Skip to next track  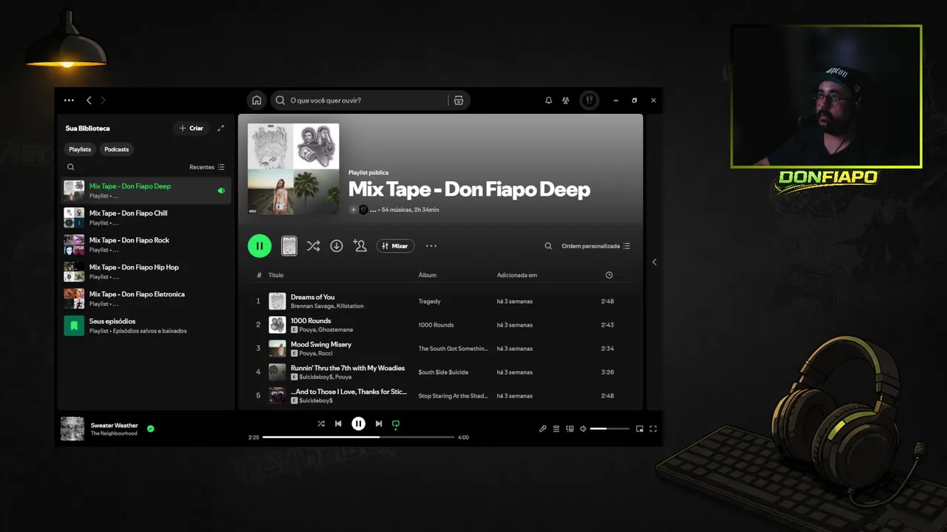point(378,424)
